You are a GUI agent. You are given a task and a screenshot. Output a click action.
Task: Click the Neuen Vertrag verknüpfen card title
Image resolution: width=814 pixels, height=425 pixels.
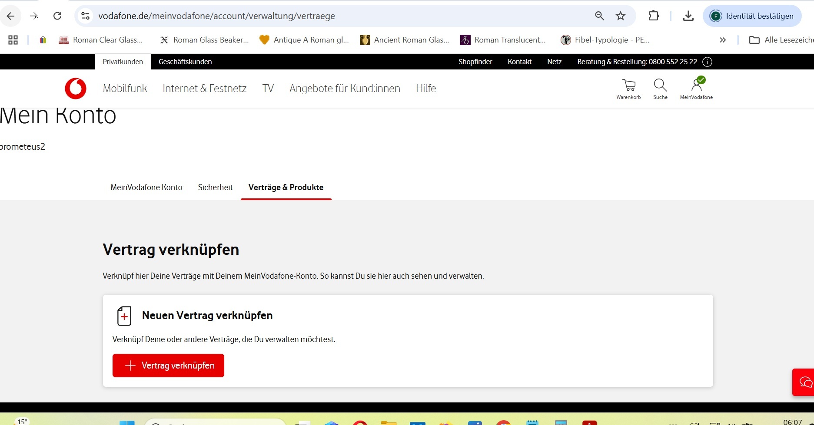(207, 316)
